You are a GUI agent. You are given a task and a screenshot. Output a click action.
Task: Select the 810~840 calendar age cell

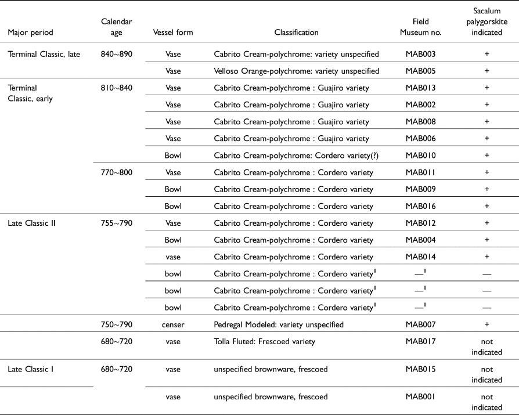point(117,88)
